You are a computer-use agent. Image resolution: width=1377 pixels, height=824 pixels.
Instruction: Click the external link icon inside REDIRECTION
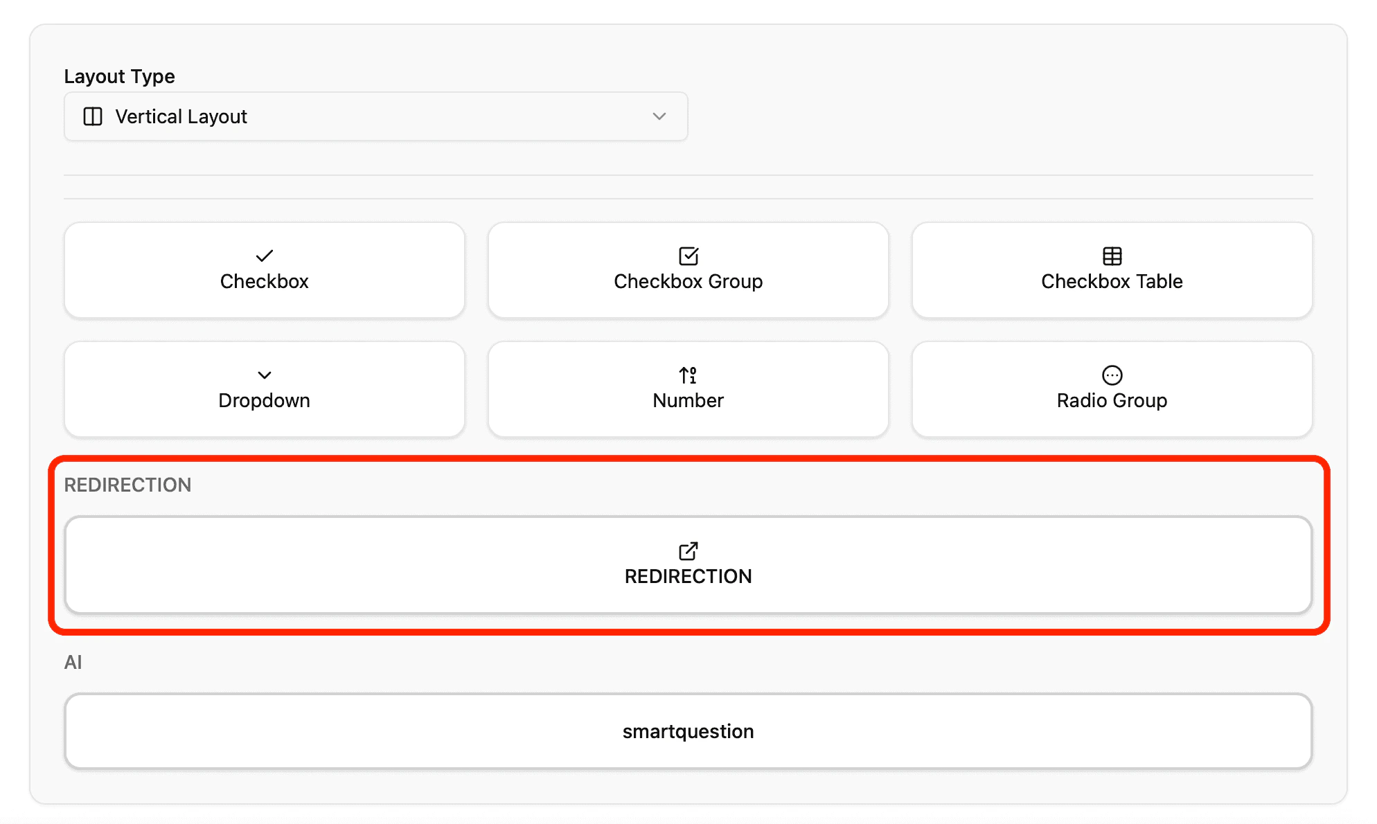pos(688,551)
